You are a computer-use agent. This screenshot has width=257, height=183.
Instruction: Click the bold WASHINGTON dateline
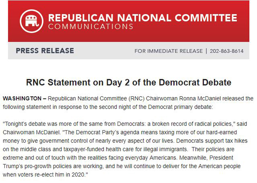coord(22,98)
